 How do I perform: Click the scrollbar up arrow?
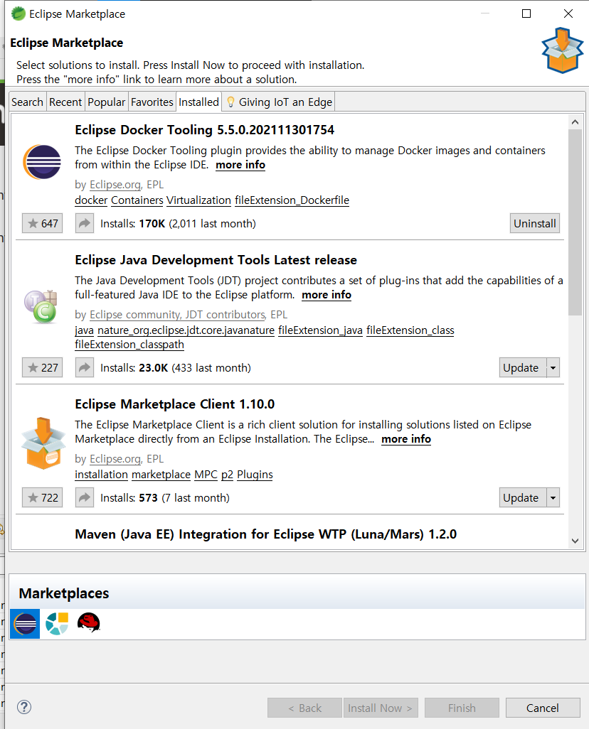click(575, 122)
